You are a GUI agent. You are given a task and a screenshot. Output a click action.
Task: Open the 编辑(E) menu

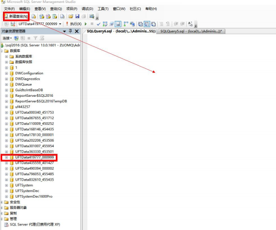(24, 9)
